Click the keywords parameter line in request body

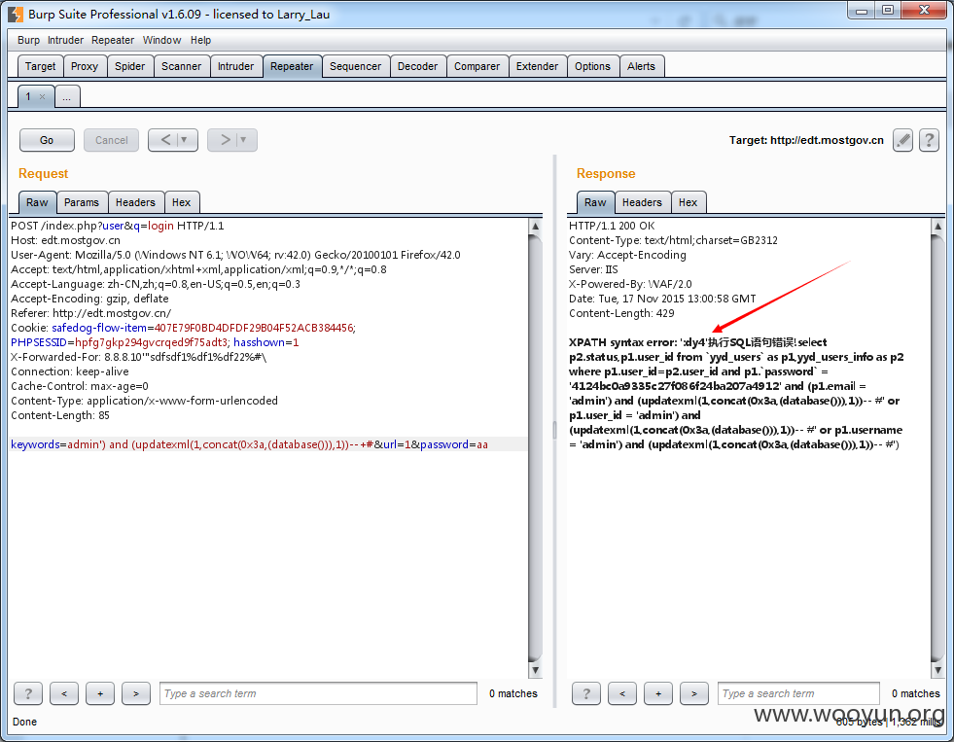click(x=250, y=444)
